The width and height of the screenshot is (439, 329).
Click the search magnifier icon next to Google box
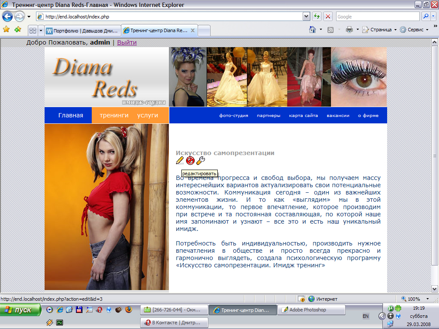426,17
